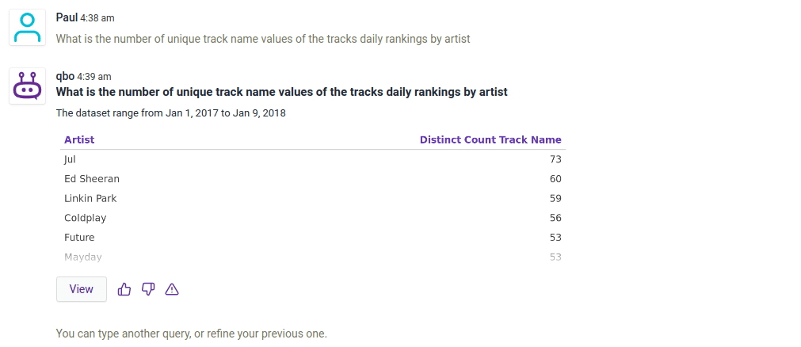Click Paul's user avatar icon
The width and height of the screenshot is (801, 347).
click(x=28, y=29)
